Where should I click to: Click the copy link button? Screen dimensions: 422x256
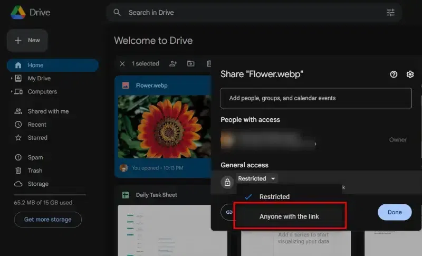tap(228, 212)
